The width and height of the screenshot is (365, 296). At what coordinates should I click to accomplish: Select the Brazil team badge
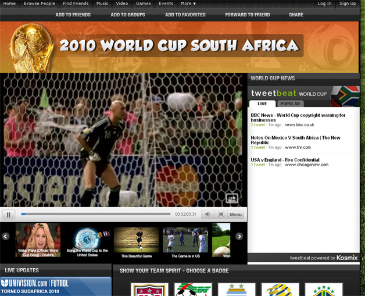coord(324,290)
